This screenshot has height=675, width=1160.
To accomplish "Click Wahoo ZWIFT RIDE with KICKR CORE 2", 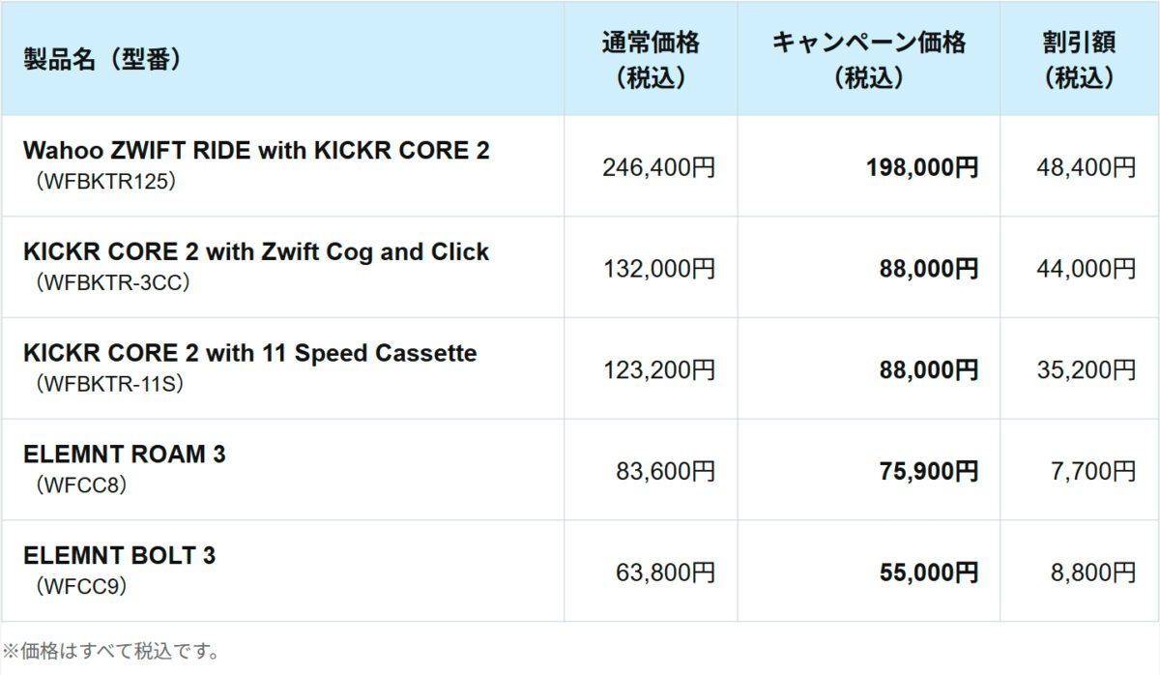I will 256,151.
